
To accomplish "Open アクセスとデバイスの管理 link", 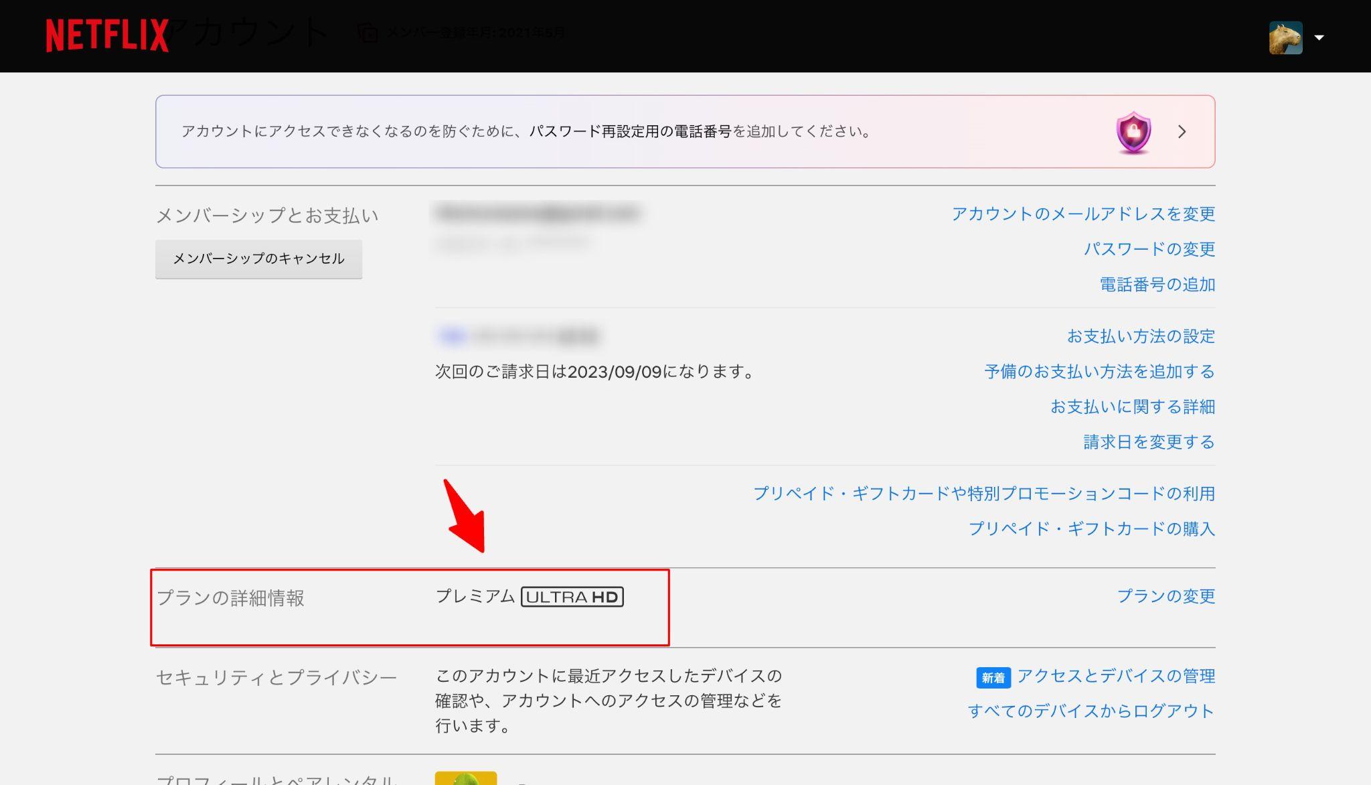I will point(1116,676).
